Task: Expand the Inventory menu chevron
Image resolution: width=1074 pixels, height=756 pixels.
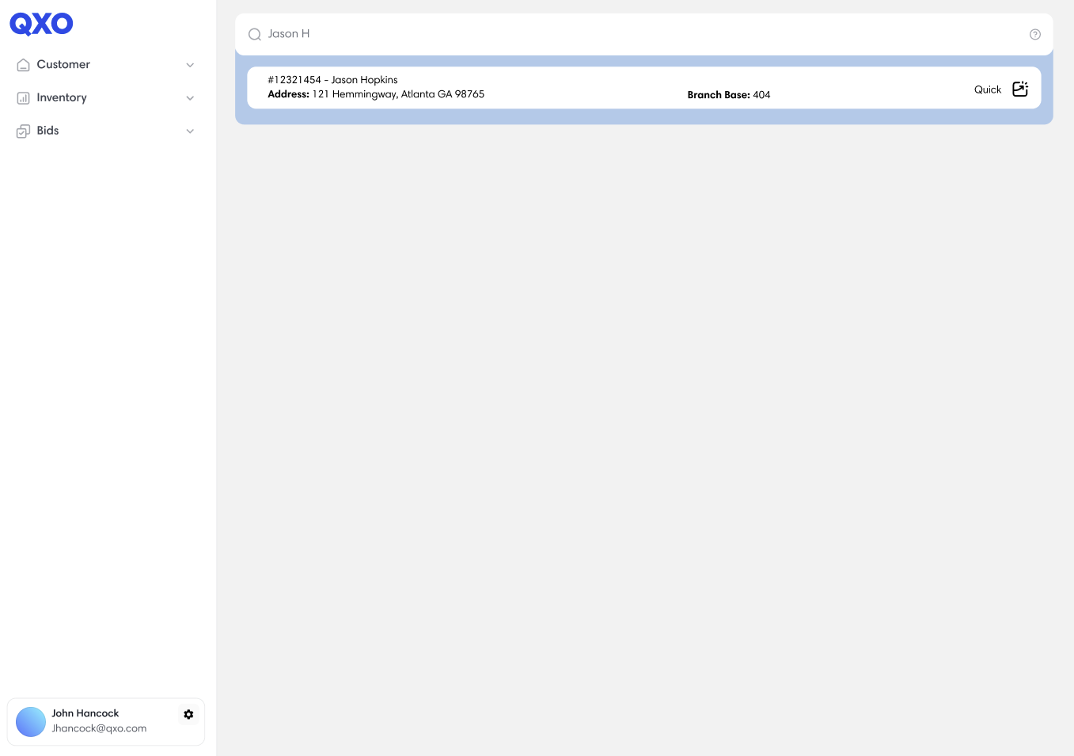Action: pos(190,98)
